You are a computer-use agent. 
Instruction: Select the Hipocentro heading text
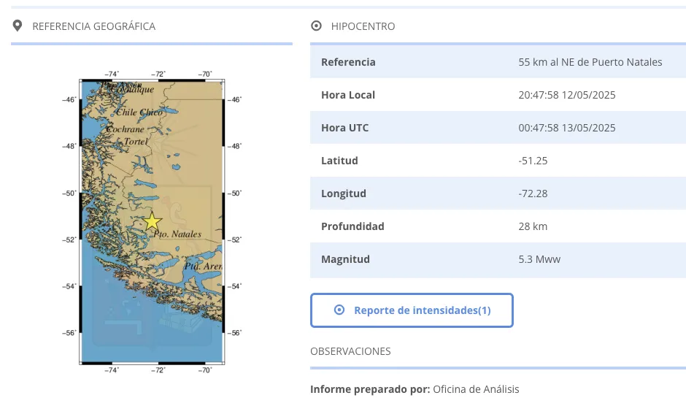[x=363, y=26]
